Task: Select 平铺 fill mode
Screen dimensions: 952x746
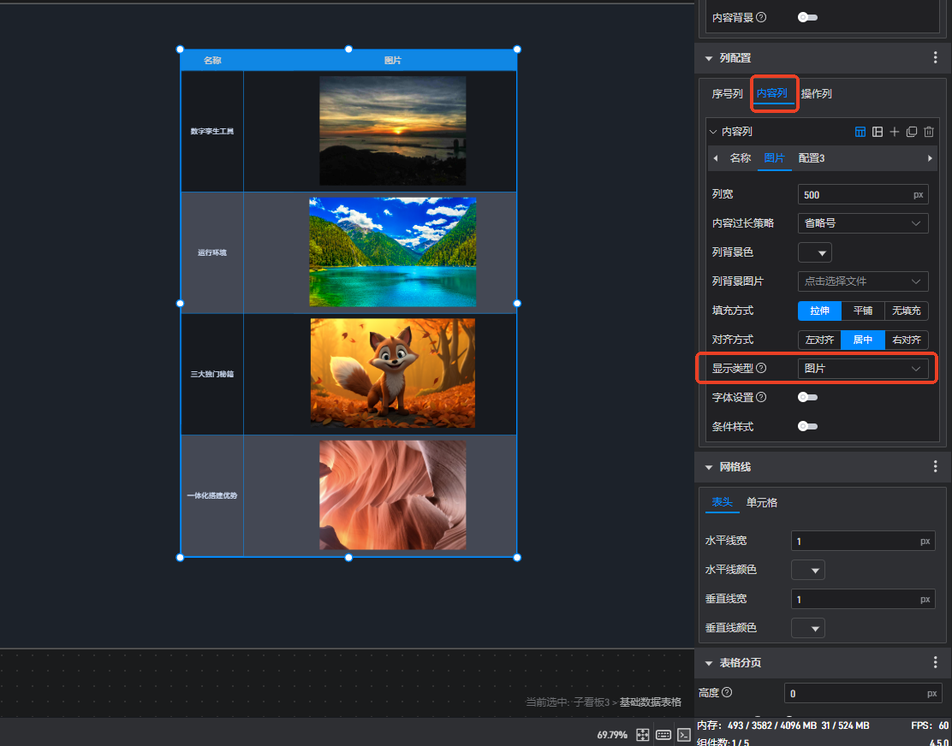Action: pos(863,311)
